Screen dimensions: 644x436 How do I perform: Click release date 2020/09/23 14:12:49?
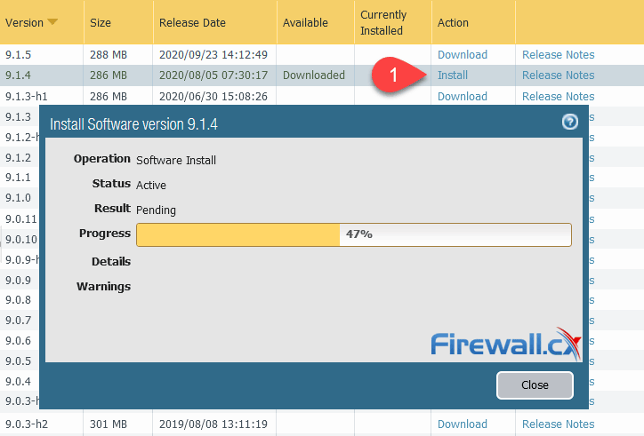[213, 54]
